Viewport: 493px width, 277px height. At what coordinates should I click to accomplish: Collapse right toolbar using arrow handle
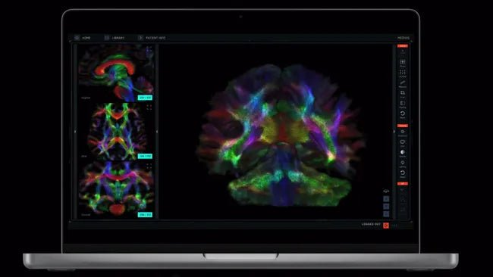pyautogui.click(x=394, y=132)
